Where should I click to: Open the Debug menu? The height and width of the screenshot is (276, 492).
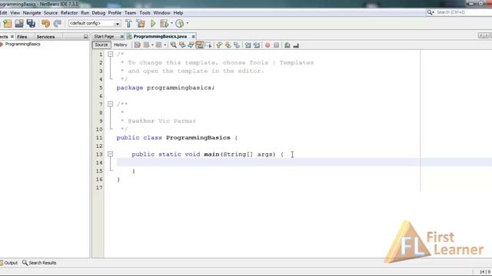coord(98,13)
